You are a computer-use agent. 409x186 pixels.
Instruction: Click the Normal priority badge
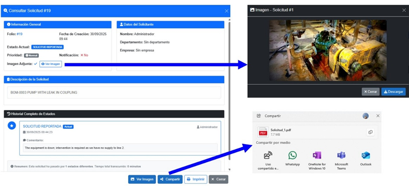pos(32,55)
